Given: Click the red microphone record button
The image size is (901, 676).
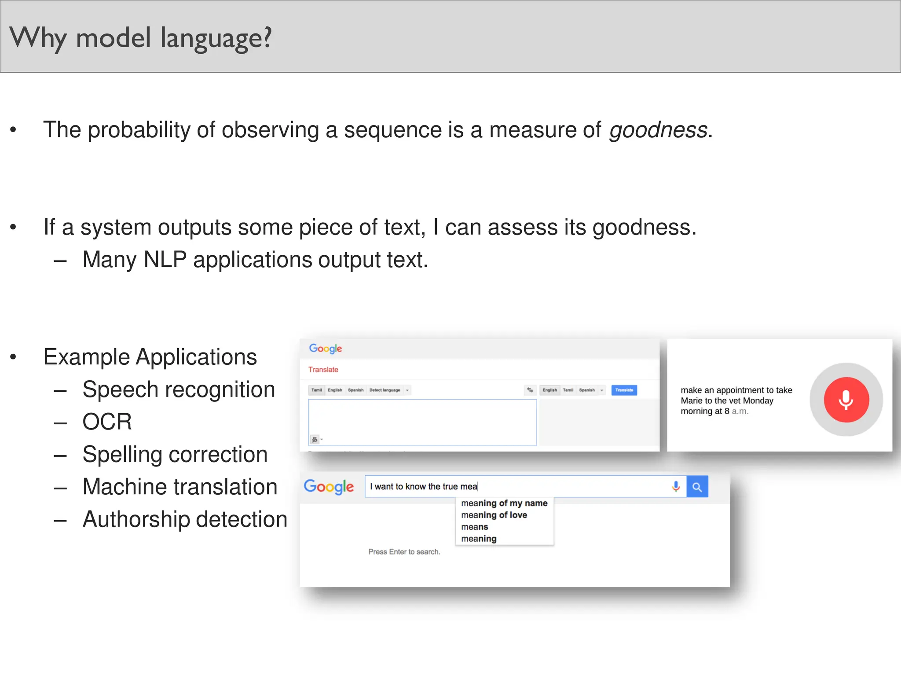Looking at the screenshot, I should [846, 400].
